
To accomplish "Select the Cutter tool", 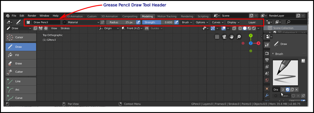I will 21,72.
